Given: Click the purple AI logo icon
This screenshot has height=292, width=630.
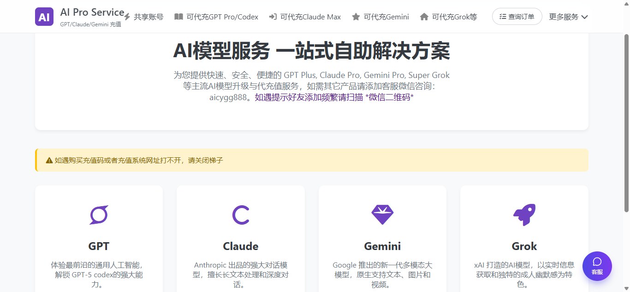Looking at the screenshot, I should (44, 17).
